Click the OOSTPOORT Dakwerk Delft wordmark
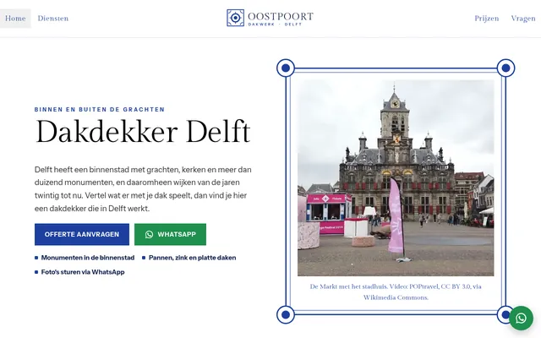The width and height of the screenshot is (541, 338). 281,19
